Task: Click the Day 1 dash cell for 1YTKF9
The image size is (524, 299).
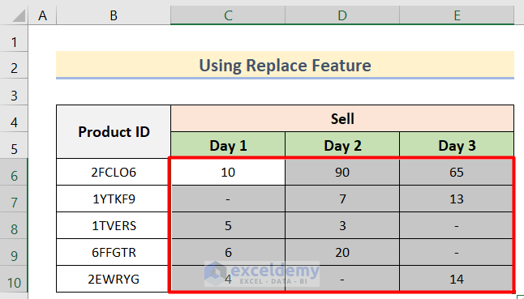Action: [228, 199]
